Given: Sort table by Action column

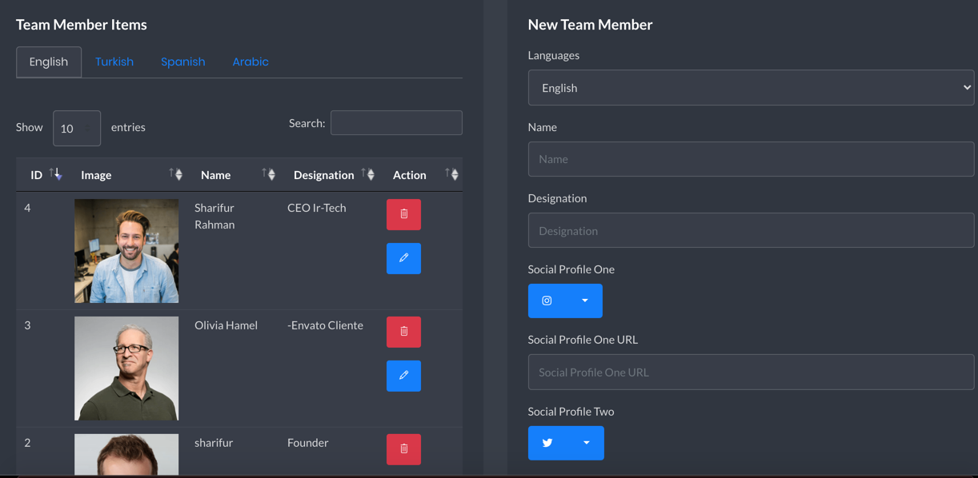Looking at the screenshot, I should [422, 175].
